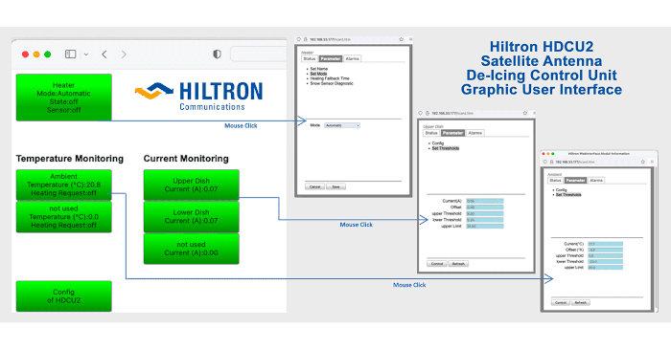
Task: Click upper Threshold field in Ambient window
Action: pos(605,256)
